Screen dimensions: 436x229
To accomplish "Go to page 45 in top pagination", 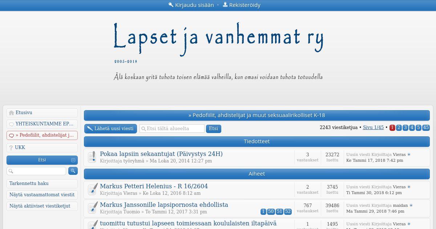I will pyautogui.click(x=426, y=128).
